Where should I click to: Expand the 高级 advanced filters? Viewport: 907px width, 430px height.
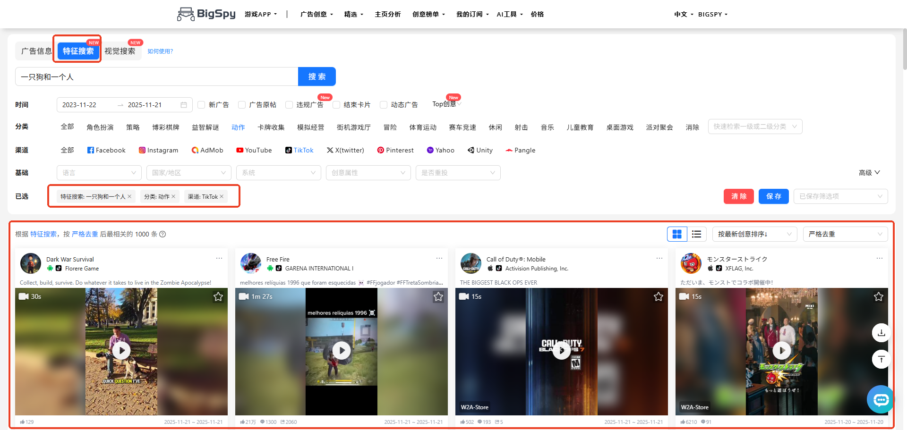869,173
